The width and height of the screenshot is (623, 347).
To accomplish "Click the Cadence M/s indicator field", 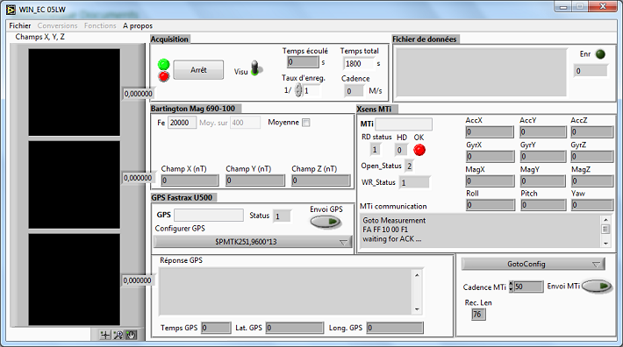I will click(354, 91).
